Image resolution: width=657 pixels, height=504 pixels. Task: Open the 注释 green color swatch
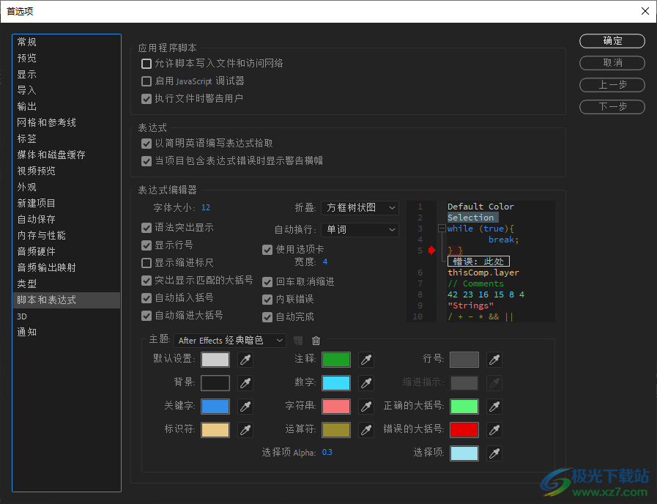click(336, 360)
